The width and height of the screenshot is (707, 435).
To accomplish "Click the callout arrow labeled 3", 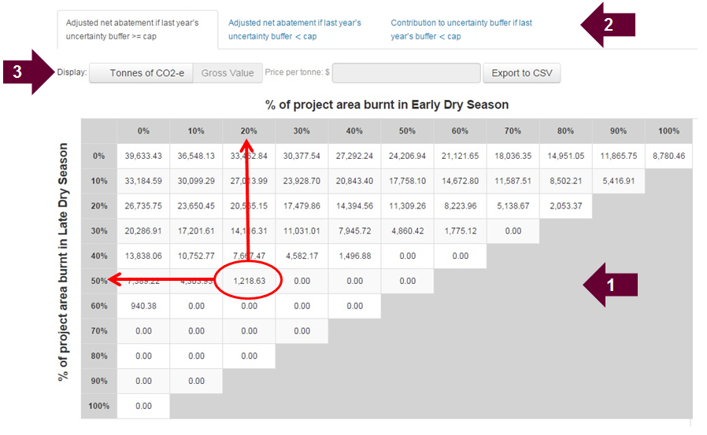I will (x=28, y=72).
